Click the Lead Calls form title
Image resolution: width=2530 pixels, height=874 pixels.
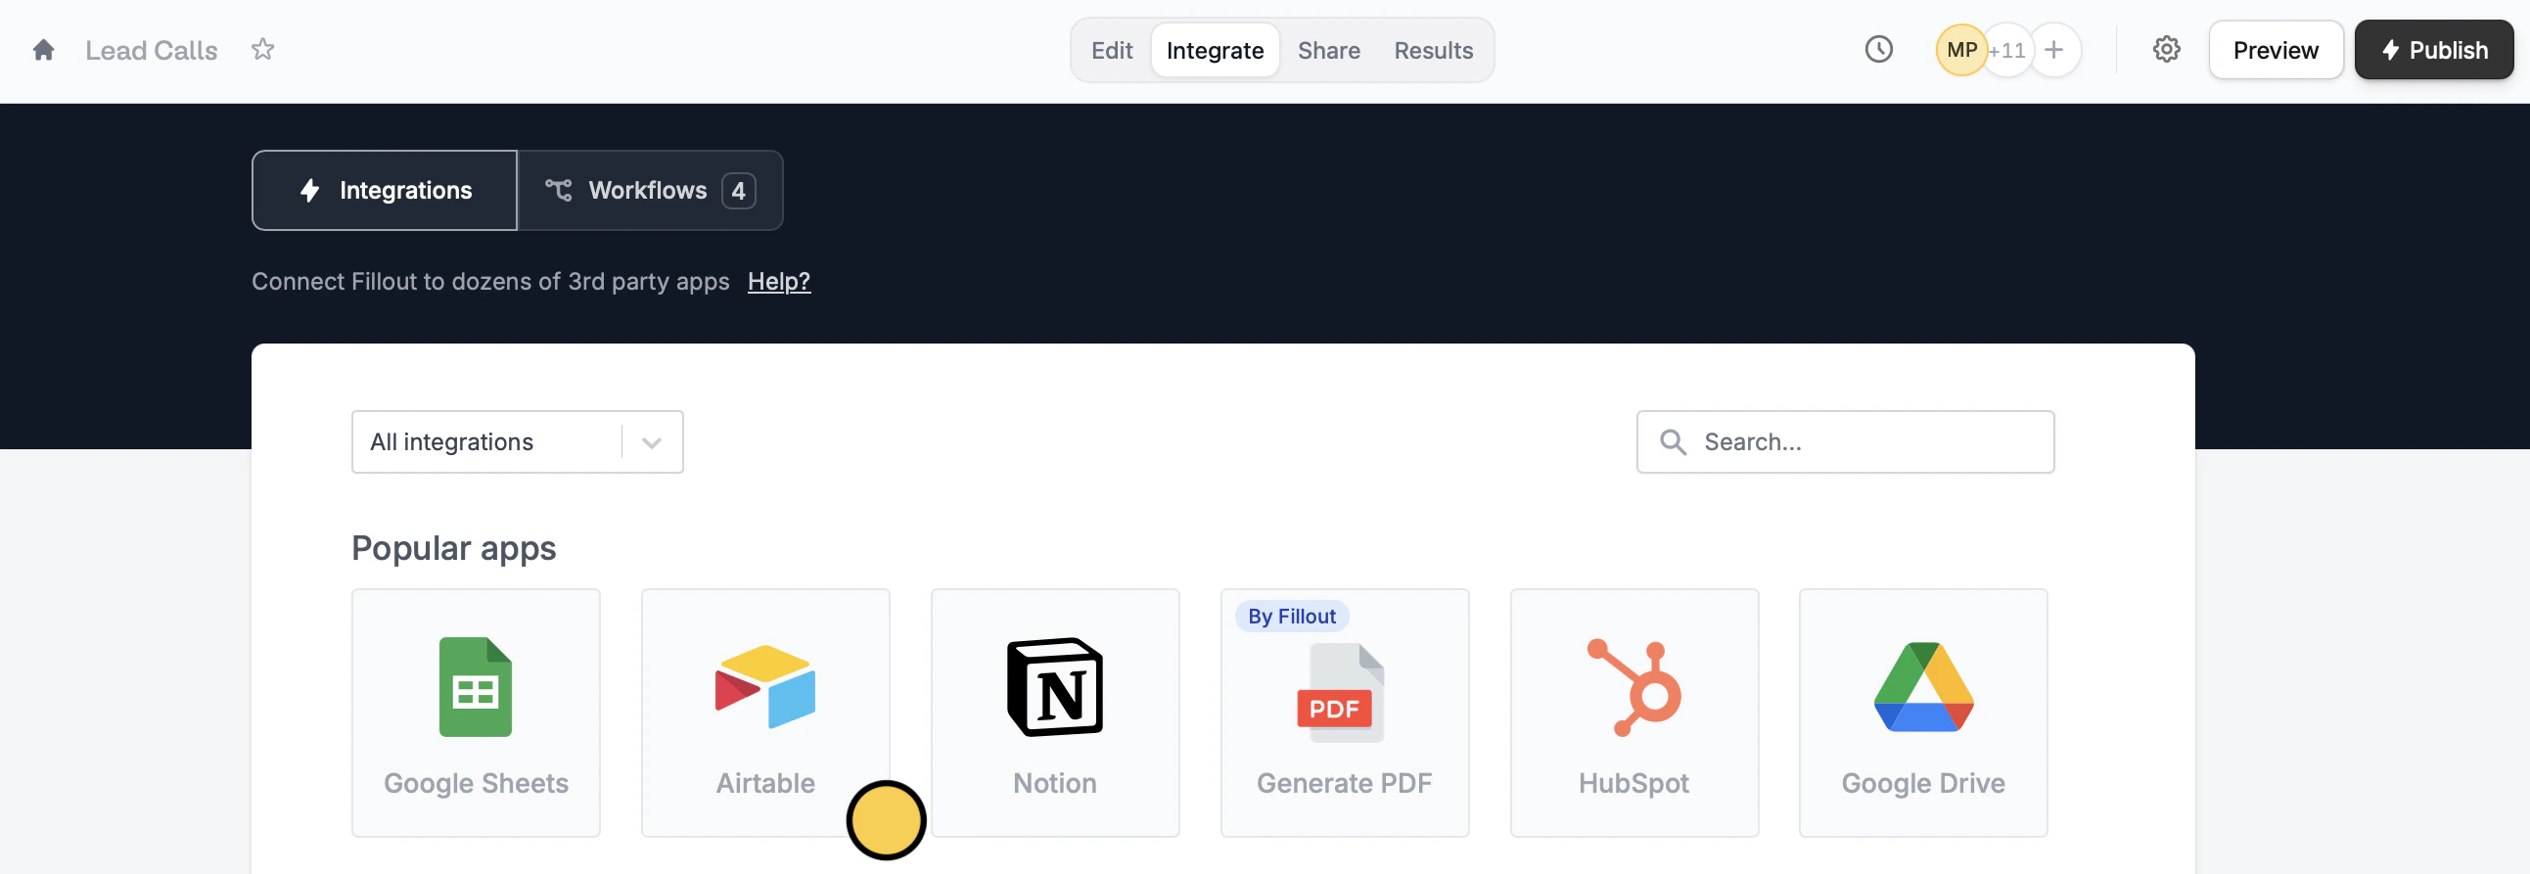coord(152,50)
